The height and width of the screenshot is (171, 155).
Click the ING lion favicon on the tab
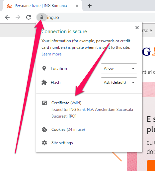point(9,6)
